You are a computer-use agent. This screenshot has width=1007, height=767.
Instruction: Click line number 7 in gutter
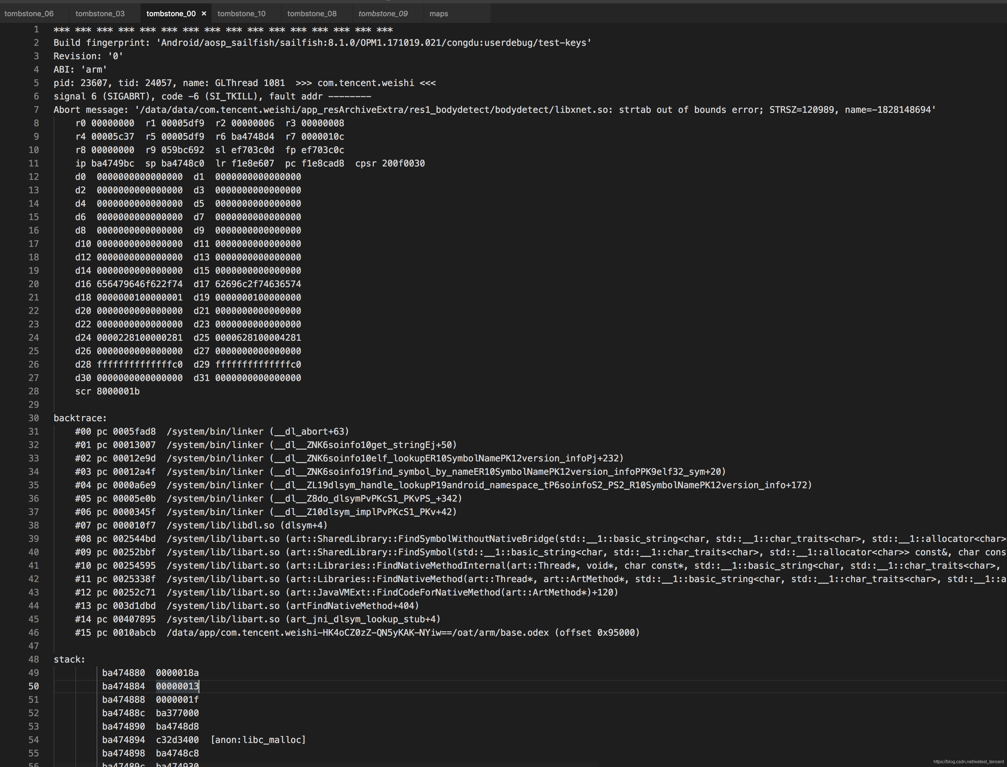(36, 110)
